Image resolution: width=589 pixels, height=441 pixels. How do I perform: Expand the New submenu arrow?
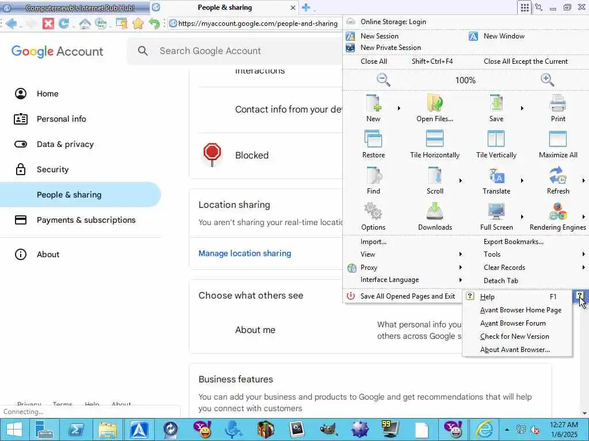[399, 109]
